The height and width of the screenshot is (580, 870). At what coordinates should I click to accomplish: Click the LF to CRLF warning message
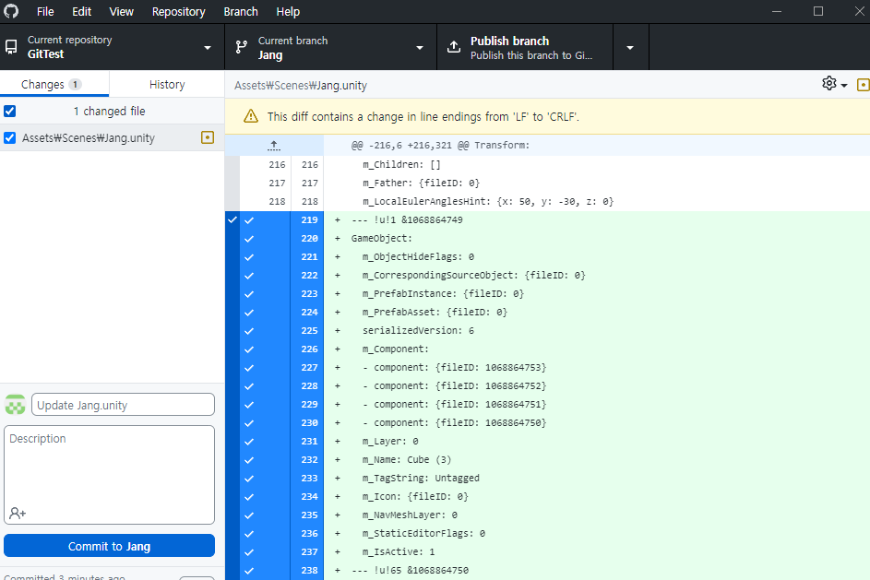423,116
